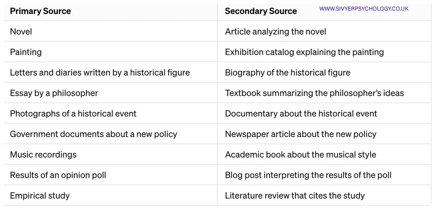This screenshot has height=210, width=439.
Task: Click the Essay by a philosopher cell
Action: click(x=54, y=93)
